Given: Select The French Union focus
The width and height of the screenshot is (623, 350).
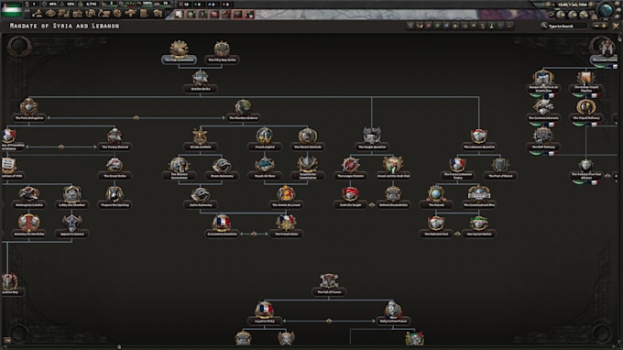Looking at the screenshot, I should 286,226.
